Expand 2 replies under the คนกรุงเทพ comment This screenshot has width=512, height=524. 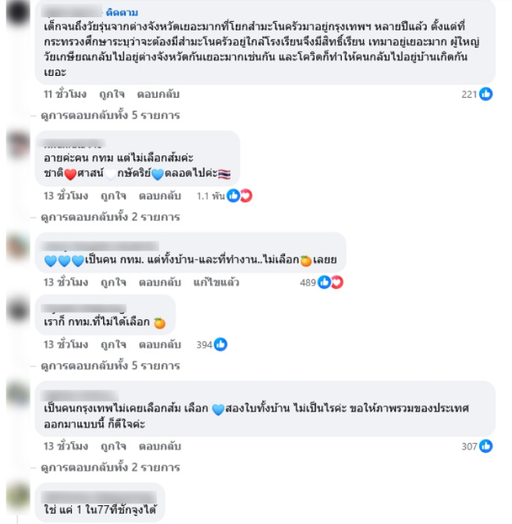[110, 467]
